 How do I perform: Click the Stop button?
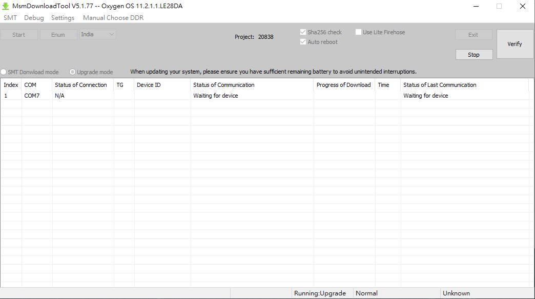[474, 54]
